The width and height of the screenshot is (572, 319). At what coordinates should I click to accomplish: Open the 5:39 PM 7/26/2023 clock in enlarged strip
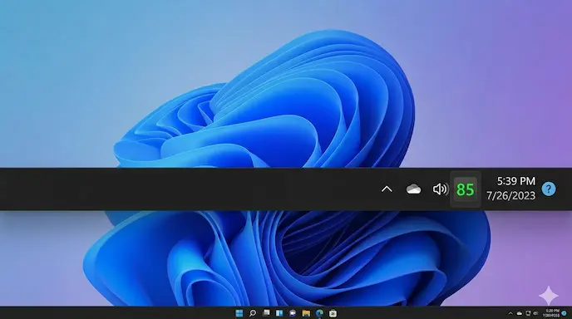[511, 189]
